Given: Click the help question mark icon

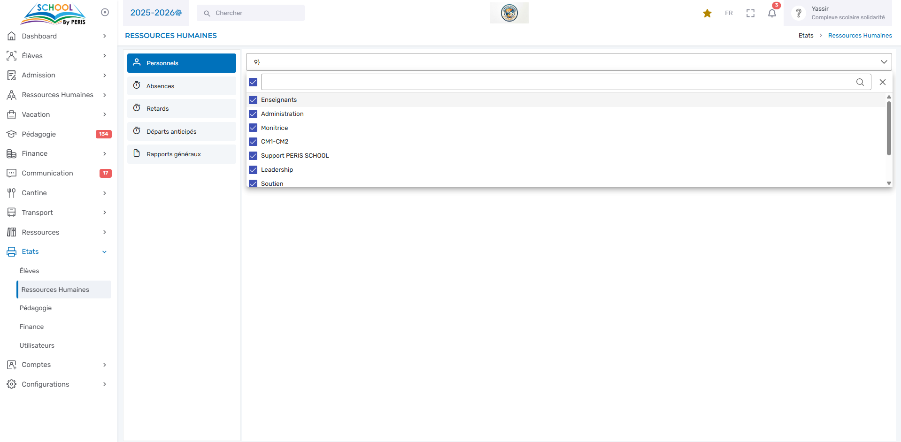Looking at the screenshot, I should [x=798, y=13].
